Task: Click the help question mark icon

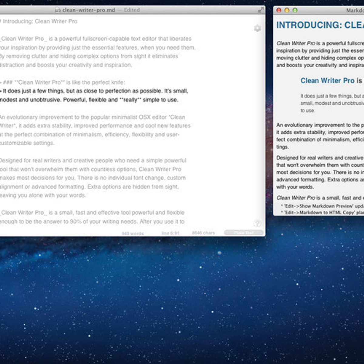Action: click(257, 224)
